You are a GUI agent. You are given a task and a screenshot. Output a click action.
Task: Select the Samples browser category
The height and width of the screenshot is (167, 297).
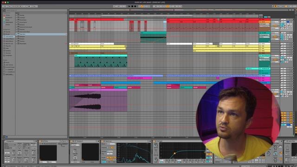pos(8,51)
